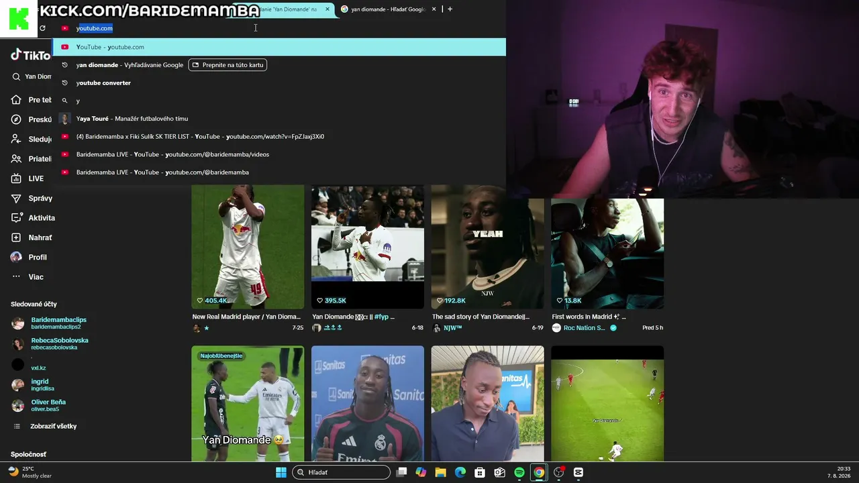Switch to Chrome in the taskbar
The image size is (859, 483).
coord(539,472)
